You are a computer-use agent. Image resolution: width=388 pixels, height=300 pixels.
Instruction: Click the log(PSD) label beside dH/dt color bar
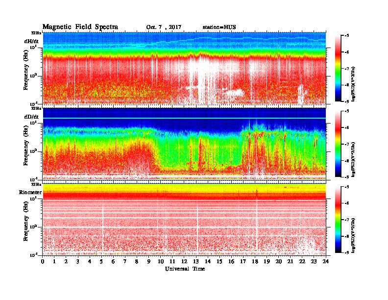(x=354, y=84)
